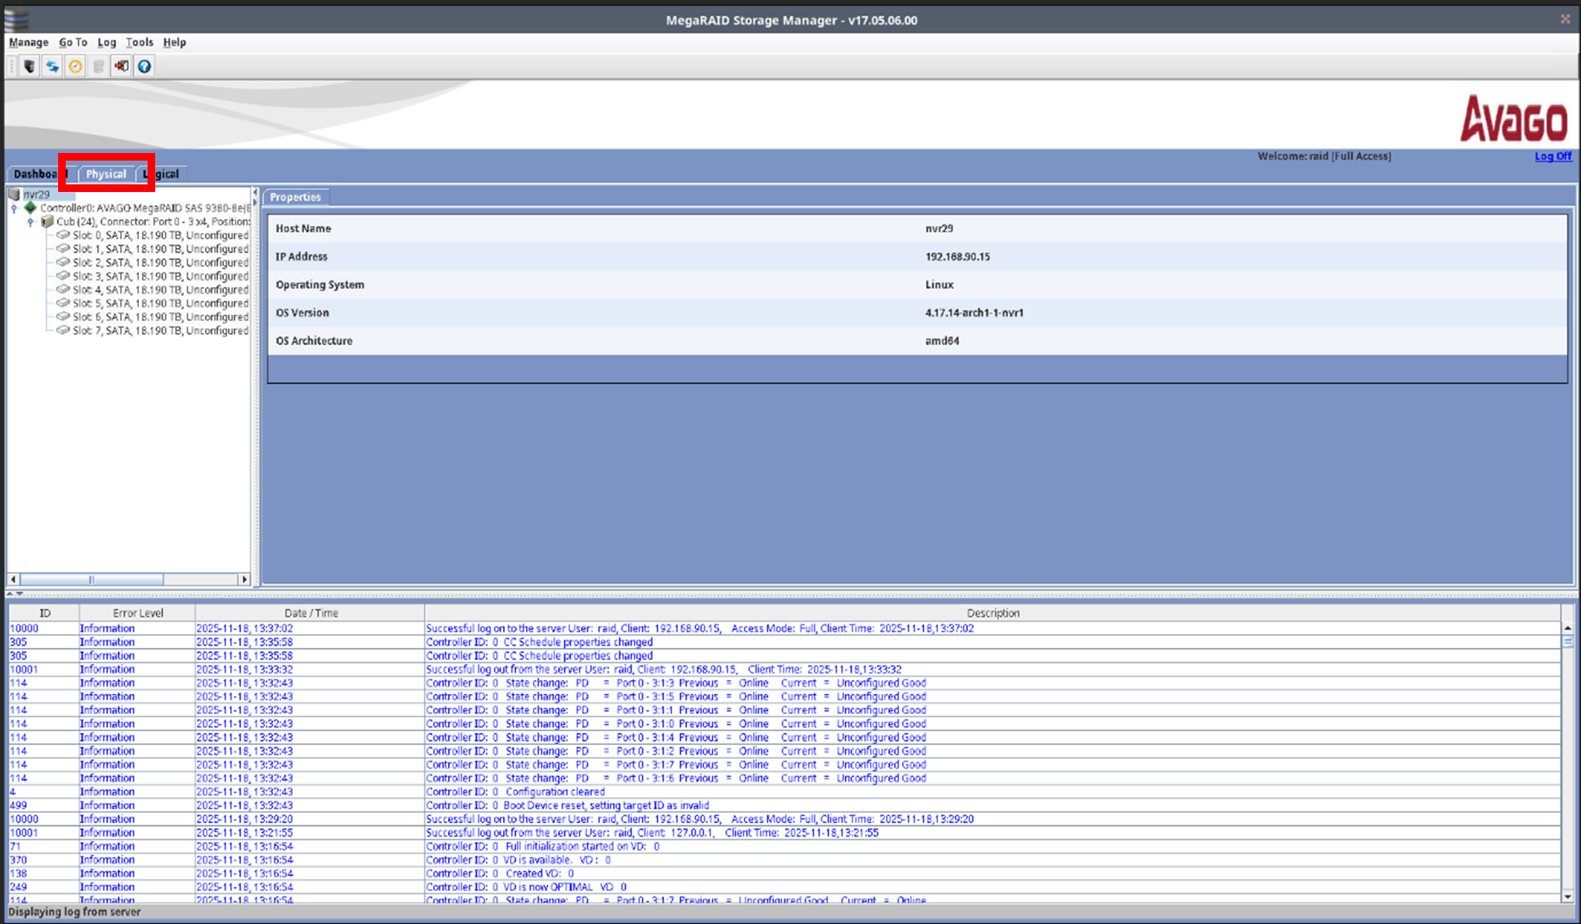Open the Manage menu
The width and height of the screenshot is (1581, 924).
[28, 42]
